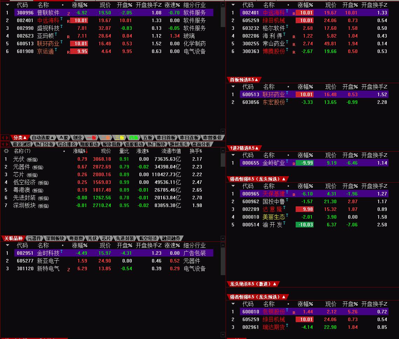
Task: Open header dropdown triangle under 首板预选8.5
Action: click(x=233, y=87)
